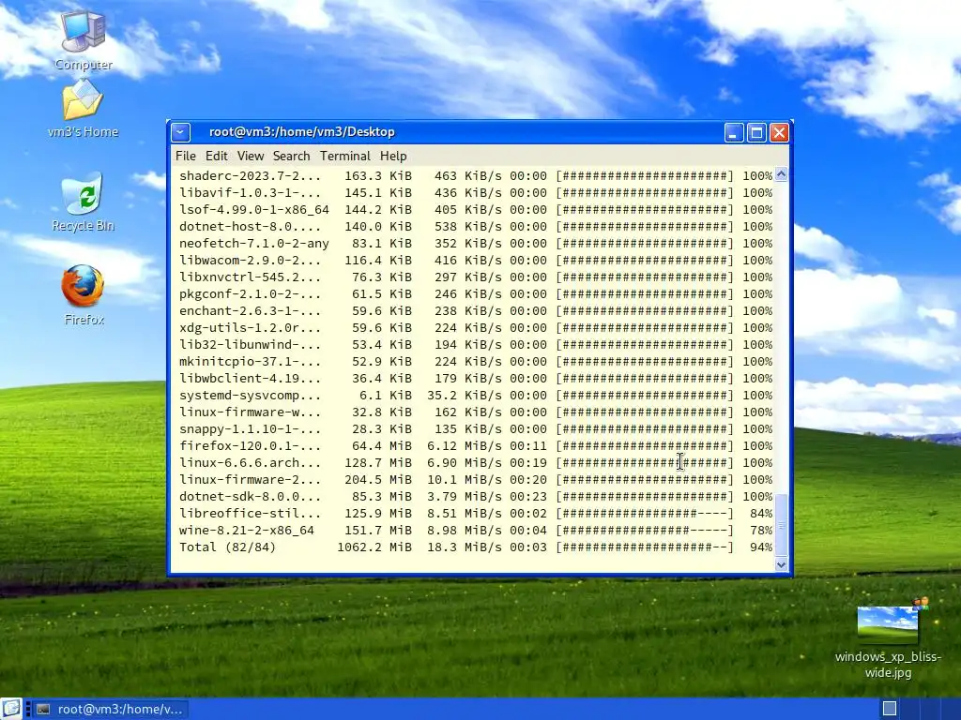Click the show desktop square on the taskbar
Viewport: 961px width, 720px height.
890,709
